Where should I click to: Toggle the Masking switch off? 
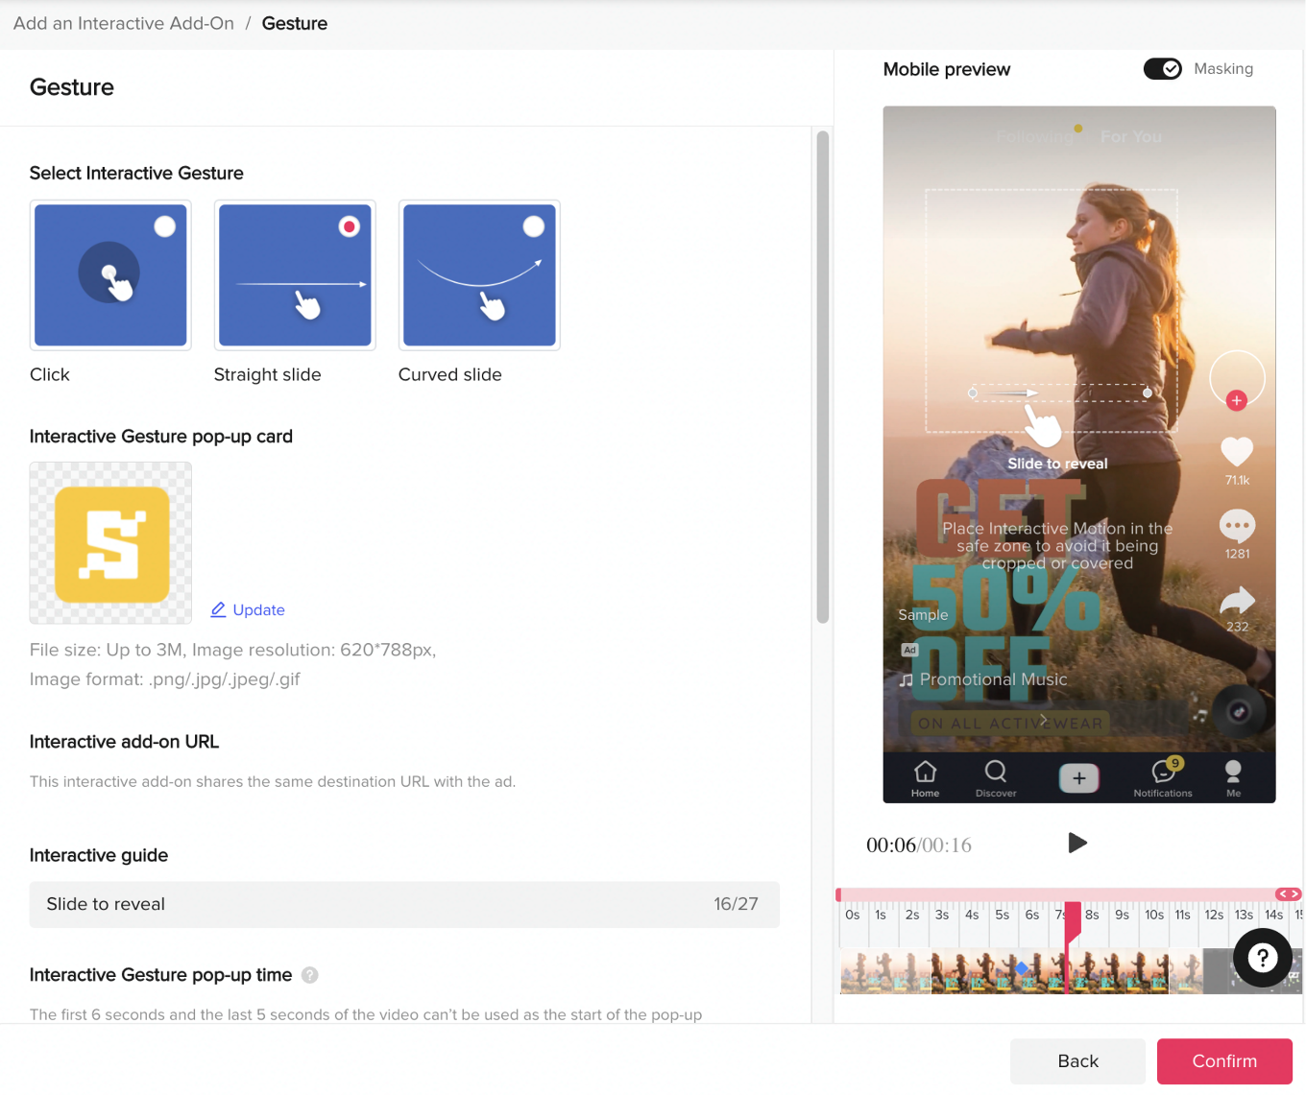(x=1162, y=68)
